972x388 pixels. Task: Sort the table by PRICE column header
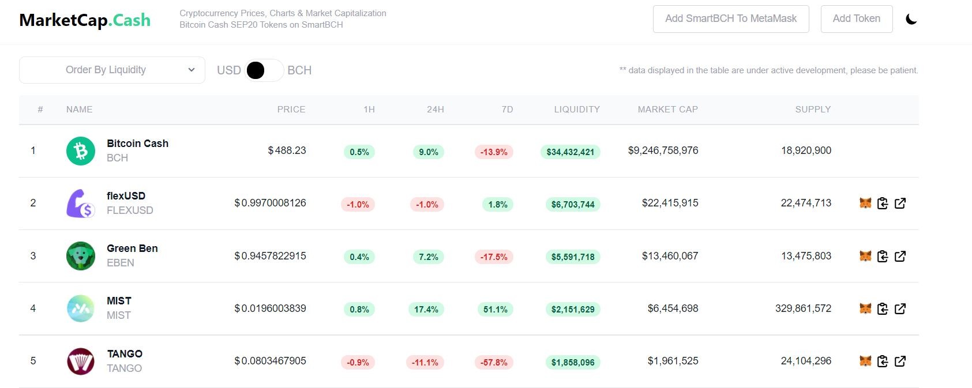tap(291, 110)
